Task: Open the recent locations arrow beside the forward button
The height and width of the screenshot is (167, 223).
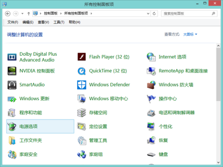Action: click(22, 14)
